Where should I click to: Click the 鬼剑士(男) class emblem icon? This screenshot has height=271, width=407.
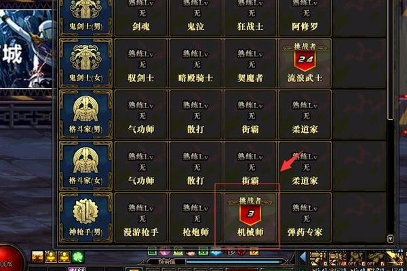coord(86,9)
